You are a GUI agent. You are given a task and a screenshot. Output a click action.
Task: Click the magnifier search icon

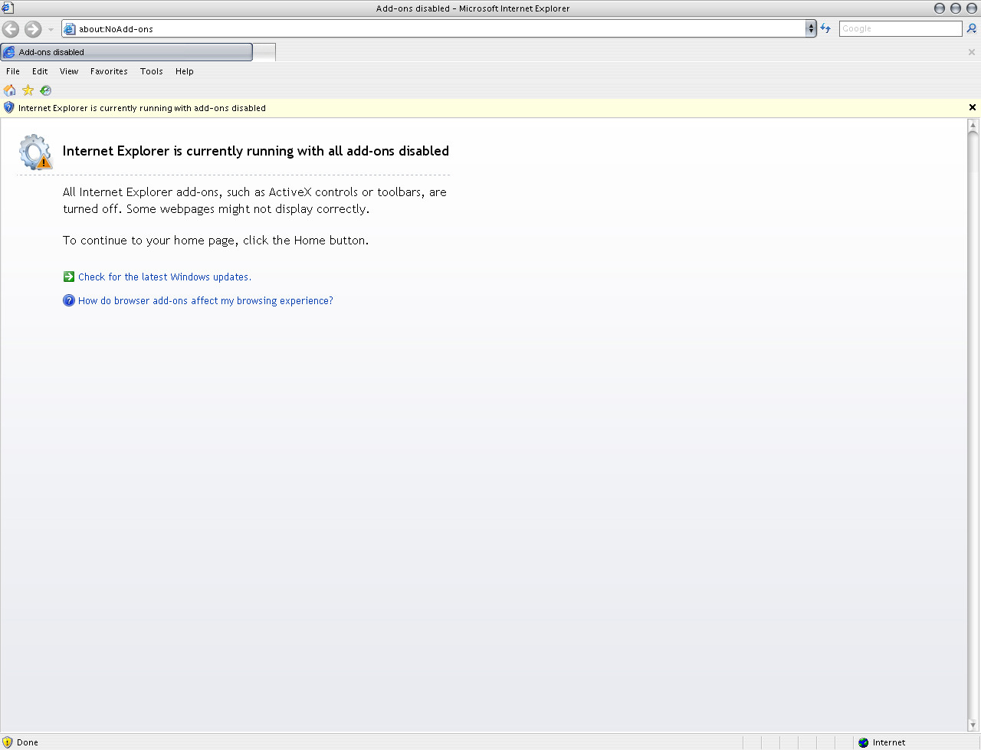pos(972,28)
